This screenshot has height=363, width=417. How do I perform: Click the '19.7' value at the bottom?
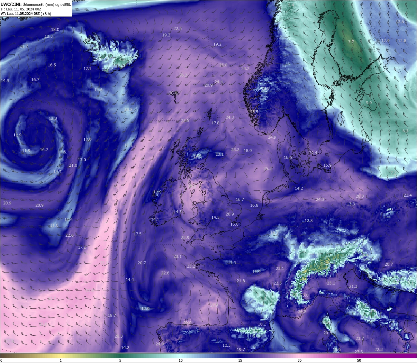(241, 350)
